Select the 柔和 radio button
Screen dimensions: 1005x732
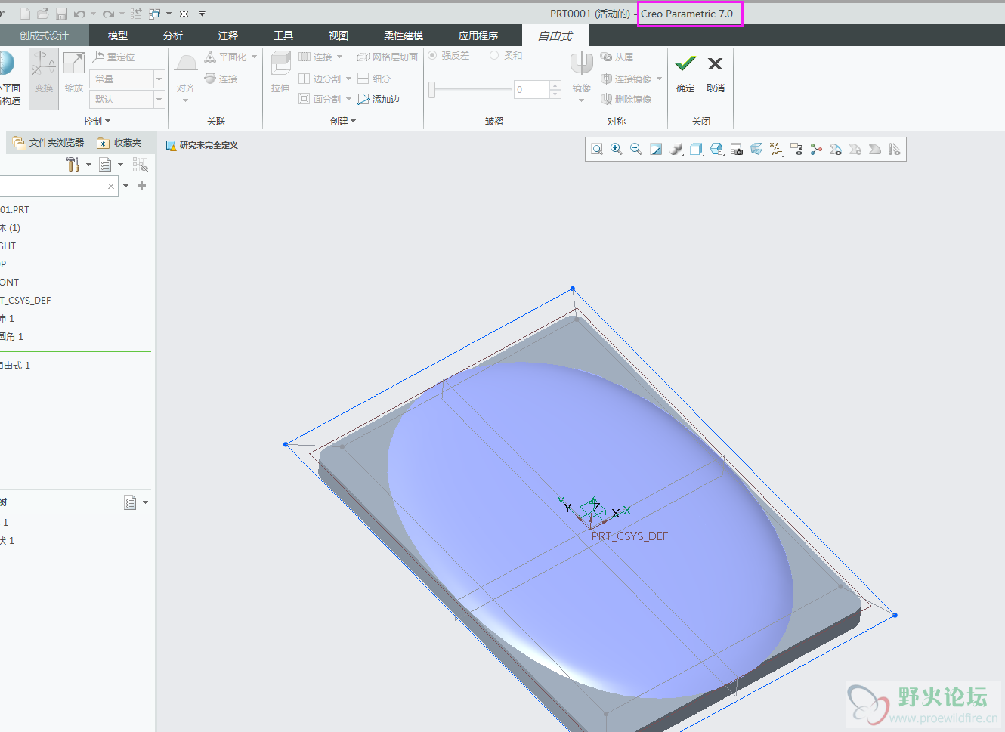[494, 56]
